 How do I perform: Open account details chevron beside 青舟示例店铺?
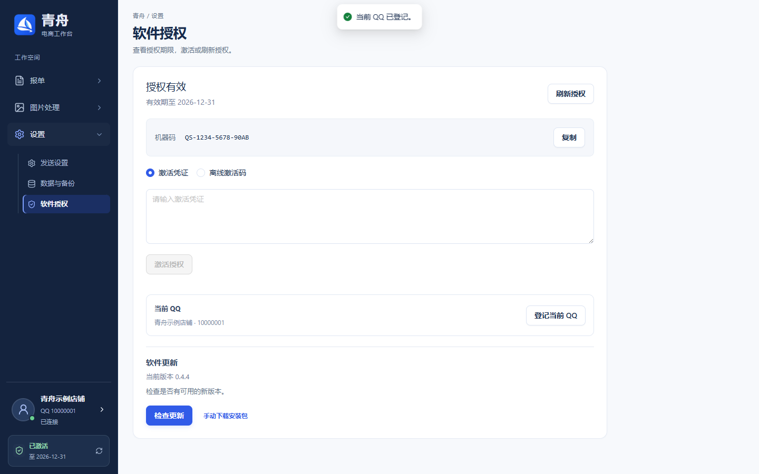click(102, 409)
